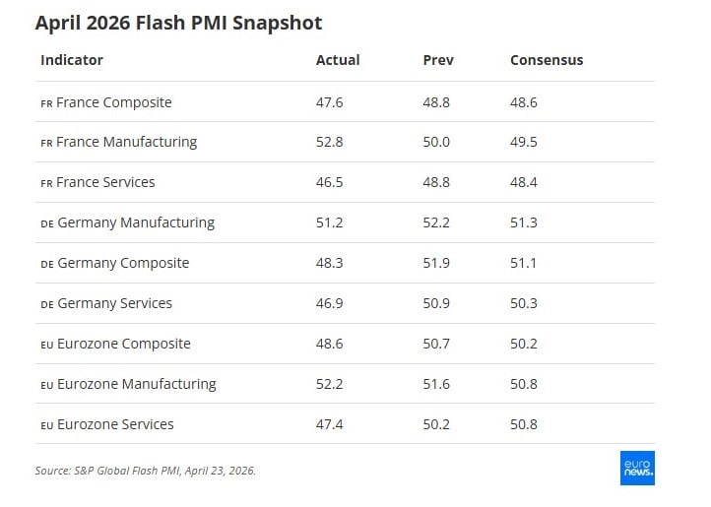Select the Actual column header
The image size is (711, 507).
[x=338, y=60]
